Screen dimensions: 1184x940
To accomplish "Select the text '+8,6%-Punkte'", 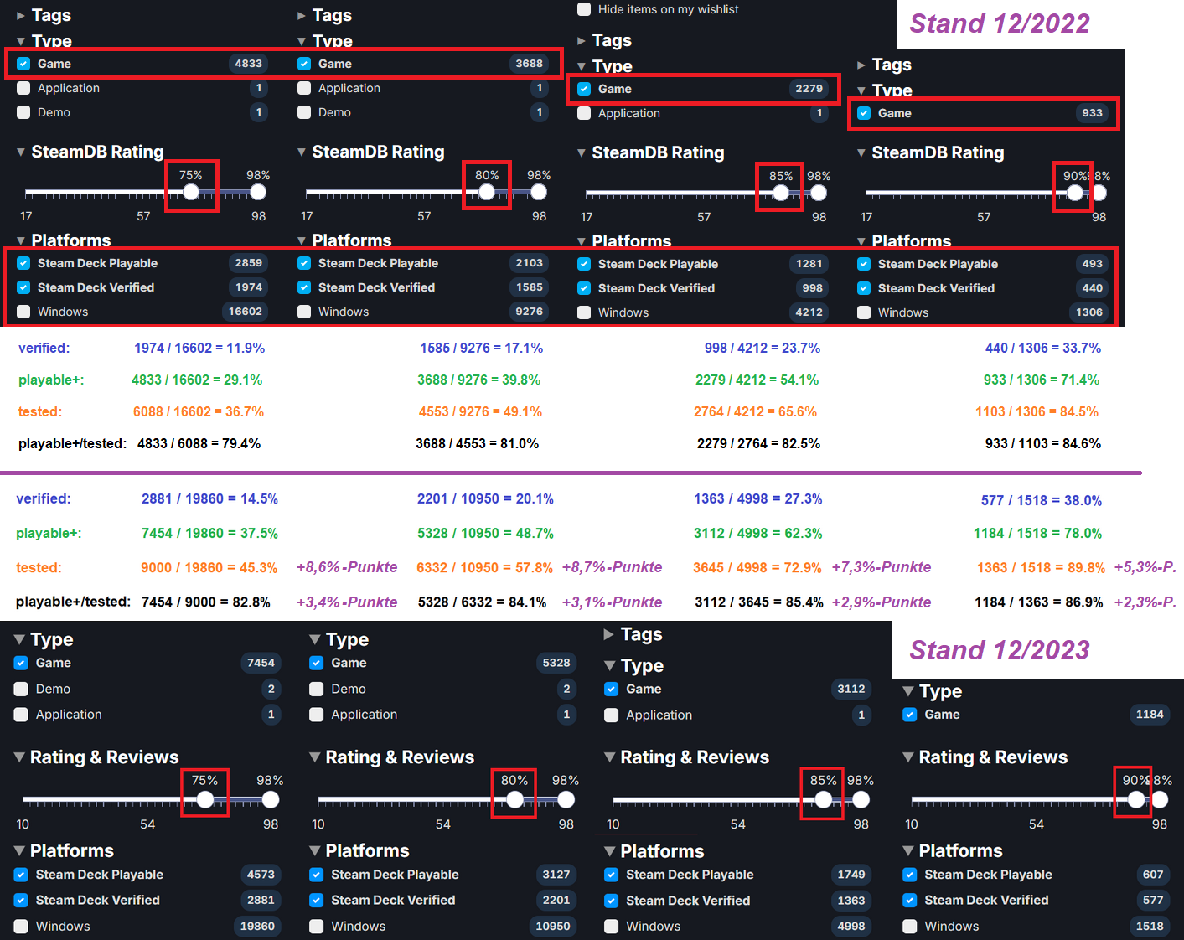I will click(347, 567).
